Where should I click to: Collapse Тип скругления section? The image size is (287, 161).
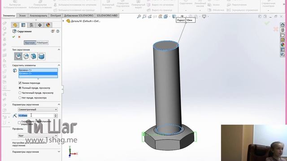point(59,50)
